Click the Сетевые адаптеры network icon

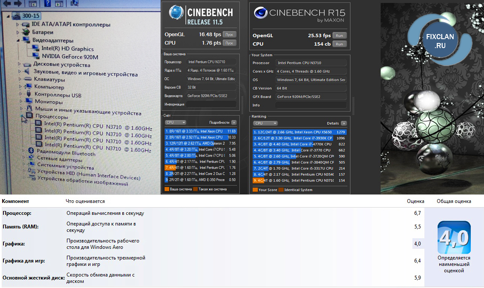[x=31, y=157]
